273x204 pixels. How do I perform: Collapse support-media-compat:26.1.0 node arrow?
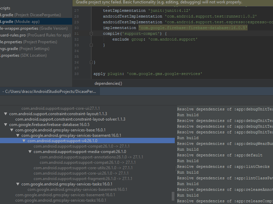click(30, 152)
